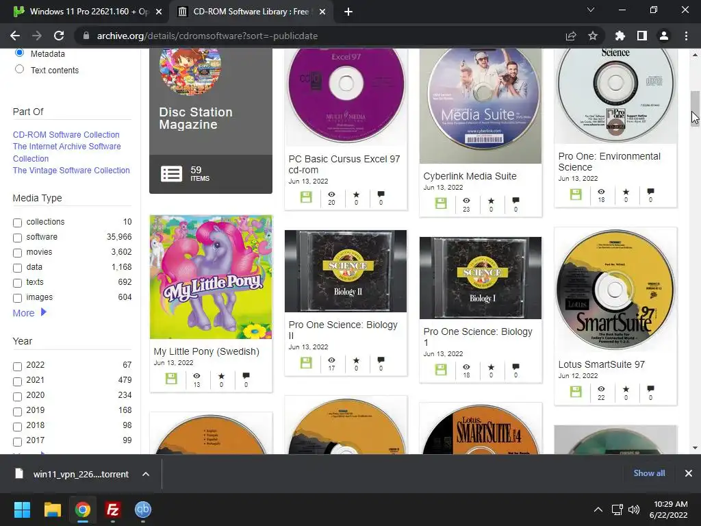Image resolution: width=701 pixels, height=526 pixels.
Task: Toggle Chrome side panel icon
Action: [x=642, y=36]
